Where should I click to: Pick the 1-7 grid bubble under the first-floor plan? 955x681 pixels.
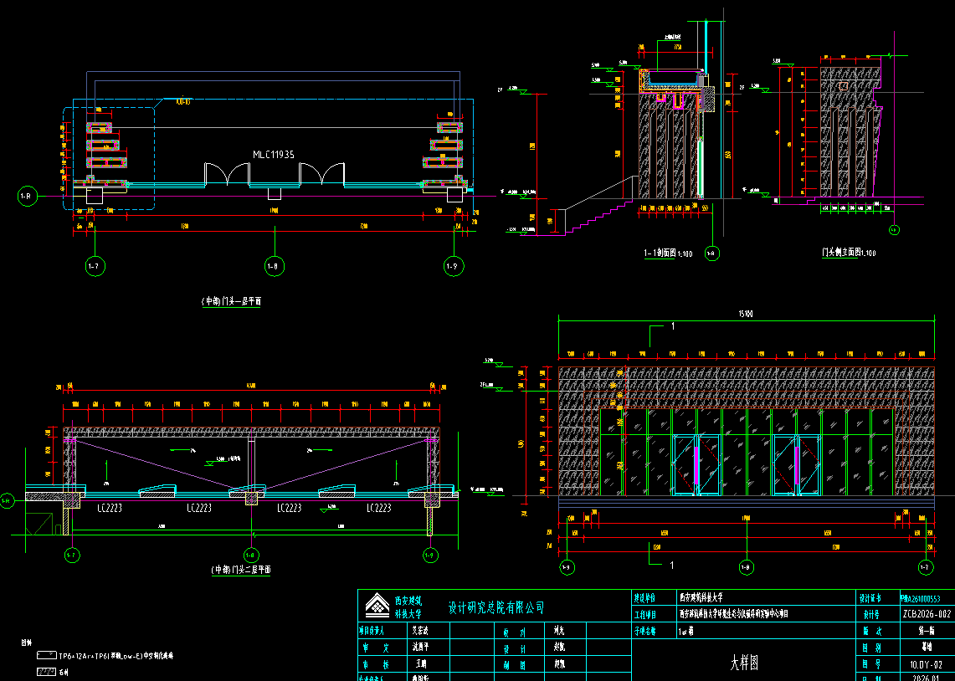[95, 267]
